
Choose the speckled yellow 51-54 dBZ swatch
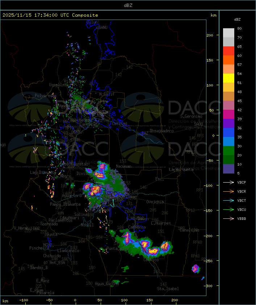click(x=228, y=78)
